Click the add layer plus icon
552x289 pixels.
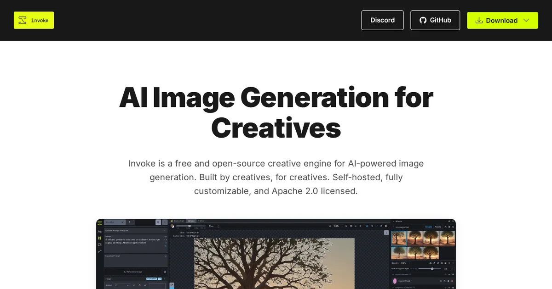tap(453, 263)
